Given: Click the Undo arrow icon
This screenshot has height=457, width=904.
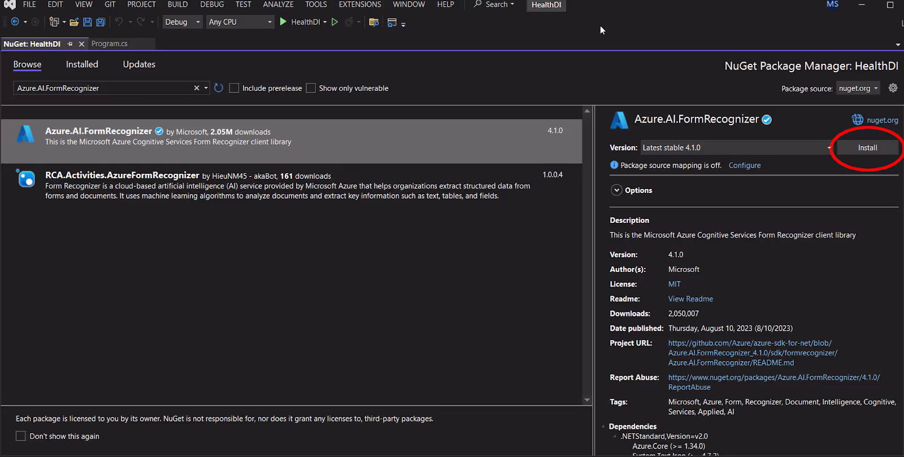Looking at the screenshot, I should (x=119, y=21).
